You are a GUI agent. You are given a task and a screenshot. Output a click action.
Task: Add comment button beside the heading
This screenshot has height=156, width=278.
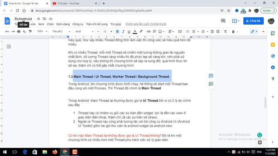point(211,76)
